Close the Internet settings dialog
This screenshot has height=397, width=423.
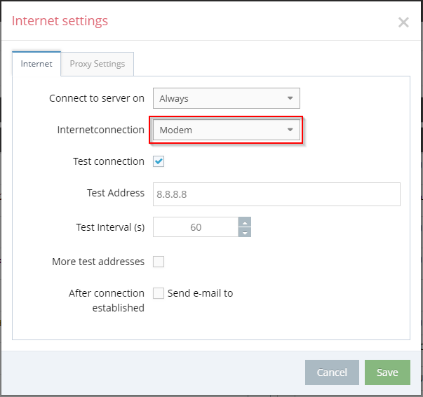click(x=403, y=22)
